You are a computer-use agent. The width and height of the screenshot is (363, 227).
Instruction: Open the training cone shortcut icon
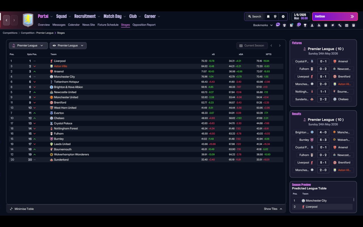(312, 25)
